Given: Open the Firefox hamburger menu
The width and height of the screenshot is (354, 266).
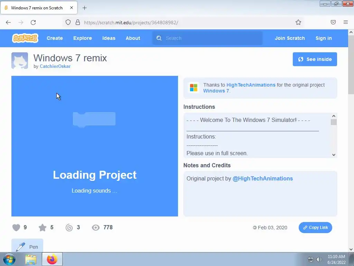Looking at the screenshot, I should (345, 22).
